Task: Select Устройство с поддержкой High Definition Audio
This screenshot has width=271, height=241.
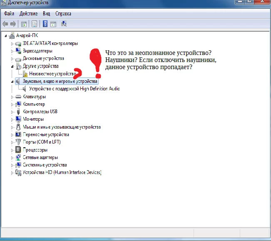Action: point(75,89)
